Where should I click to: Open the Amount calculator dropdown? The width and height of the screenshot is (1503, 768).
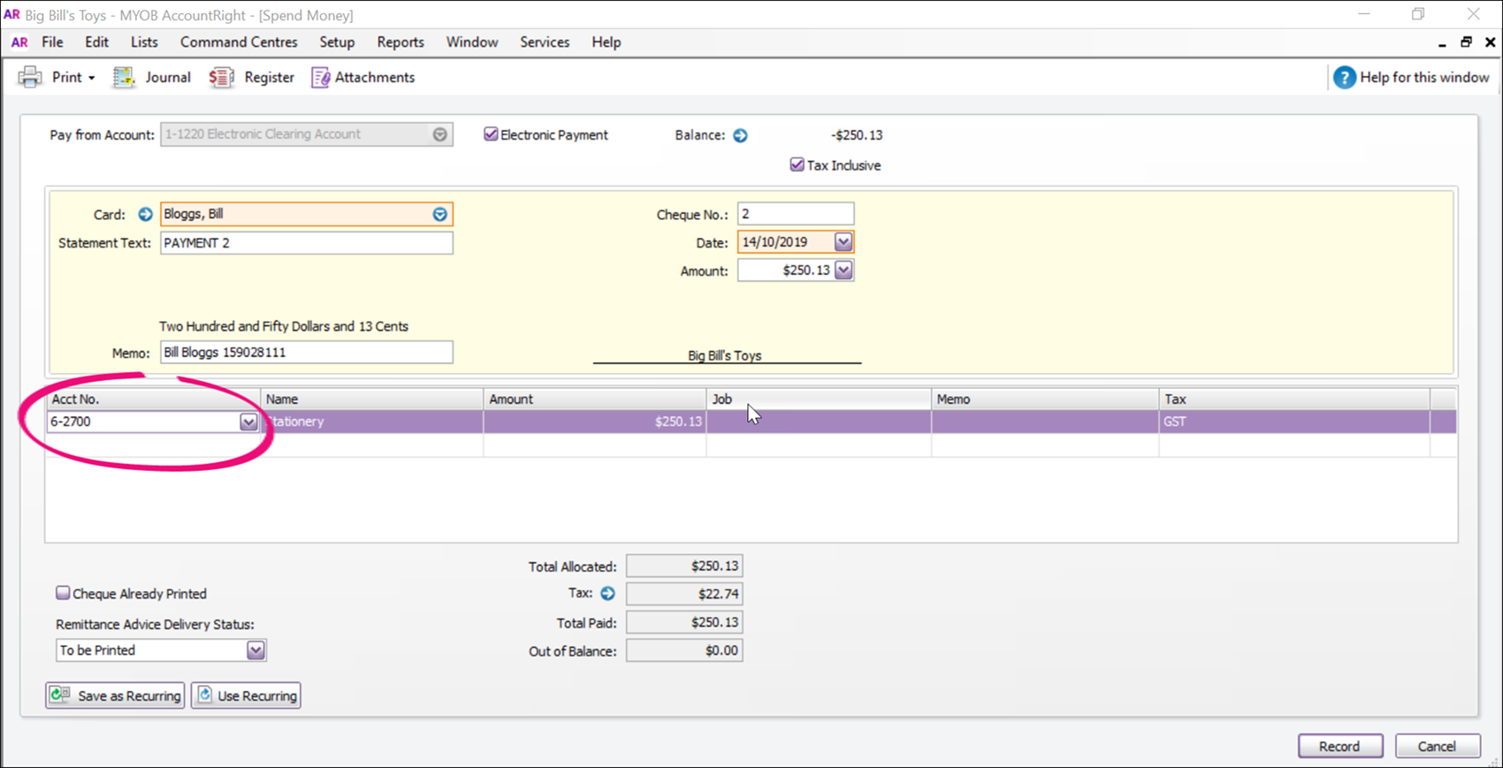(843, 270)
